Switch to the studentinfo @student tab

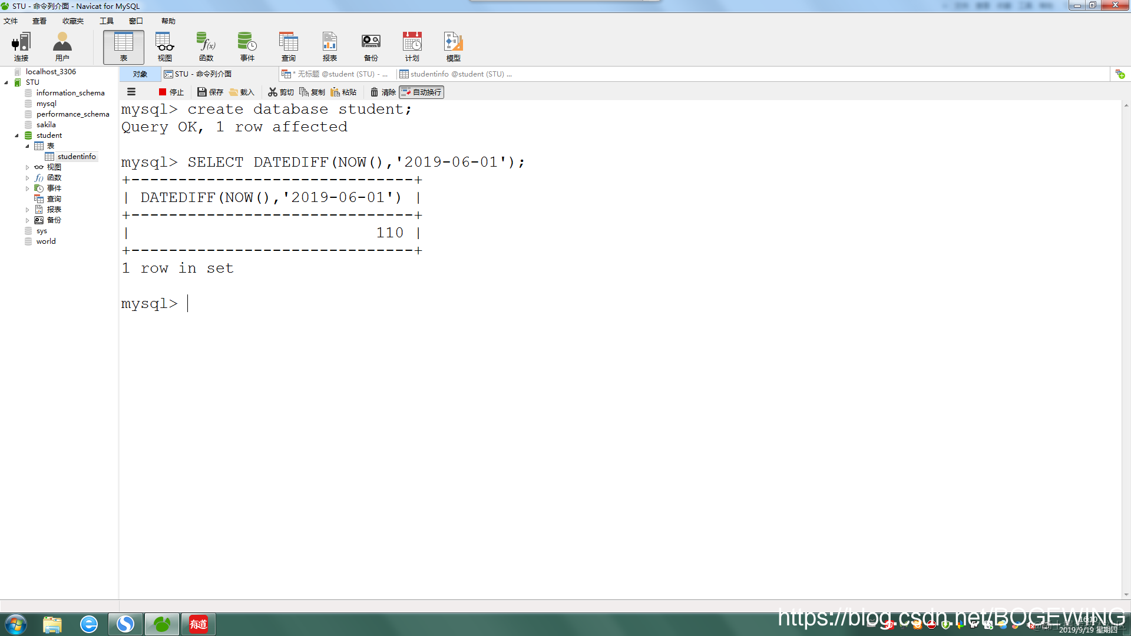(455, 74)
